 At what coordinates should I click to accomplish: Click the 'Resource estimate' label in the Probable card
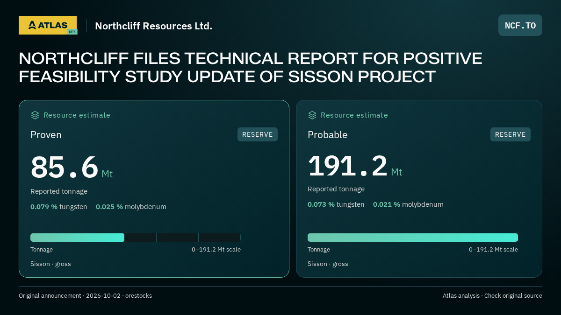354,115
